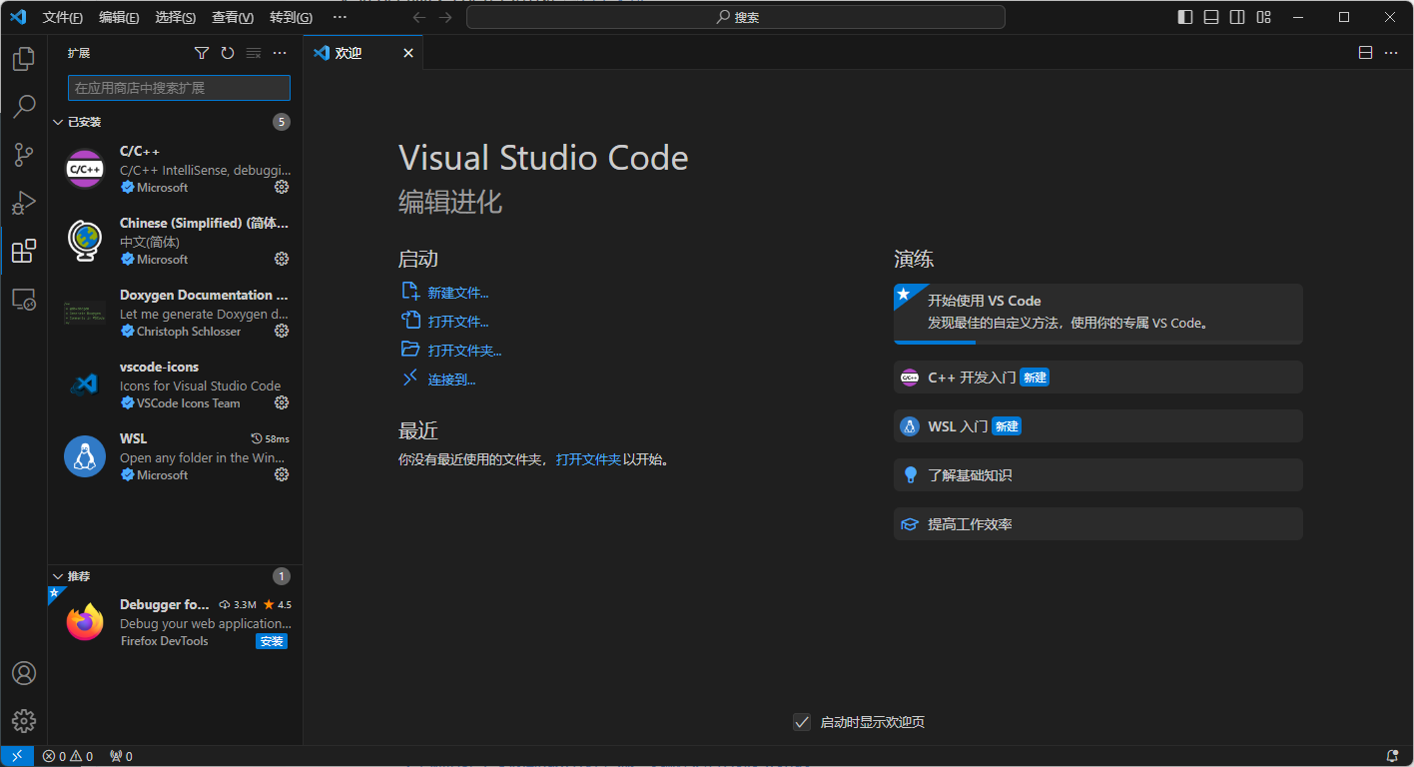Click the 打开文件... link
The width and height of the screenshot is (1414, 767).
458,322
